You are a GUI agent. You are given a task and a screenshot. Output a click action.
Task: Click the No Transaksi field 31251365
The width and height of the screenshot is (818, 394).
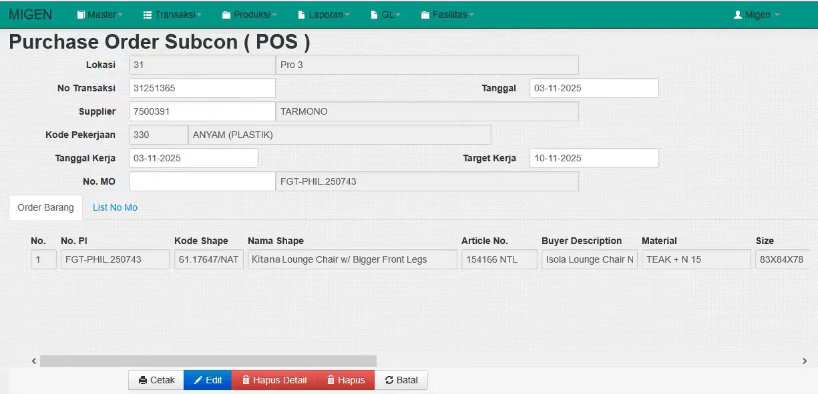[202, 88]
